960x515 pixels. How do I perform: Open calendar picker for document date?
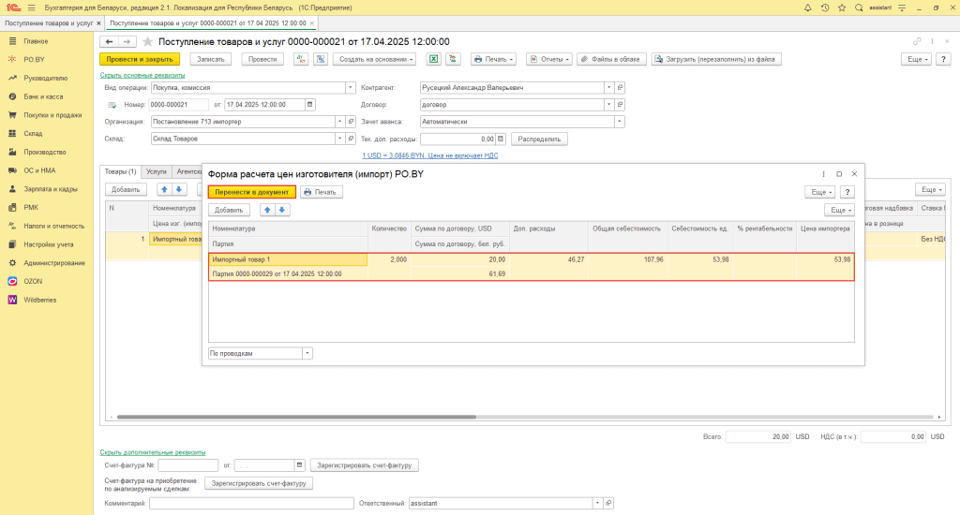(309, 105)
